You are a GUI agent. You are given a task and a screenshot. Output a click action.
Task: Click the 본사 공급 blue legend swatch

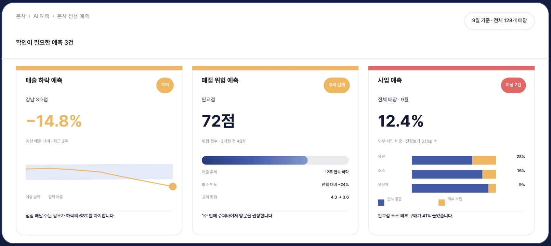tap(381, 203)
